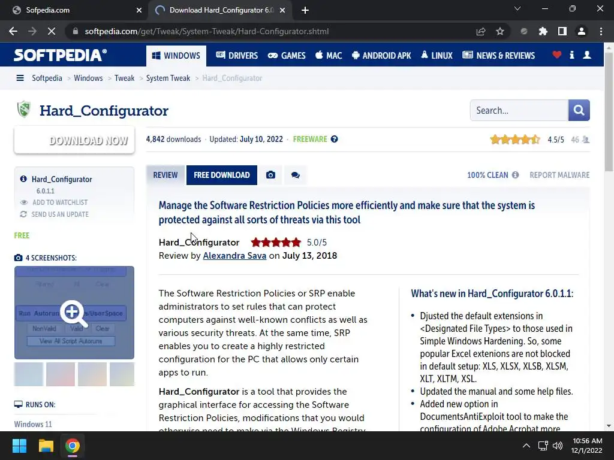The width and height of the screenshot is (614, 460).
Task: Open the Games section
Action: (287, 56)
